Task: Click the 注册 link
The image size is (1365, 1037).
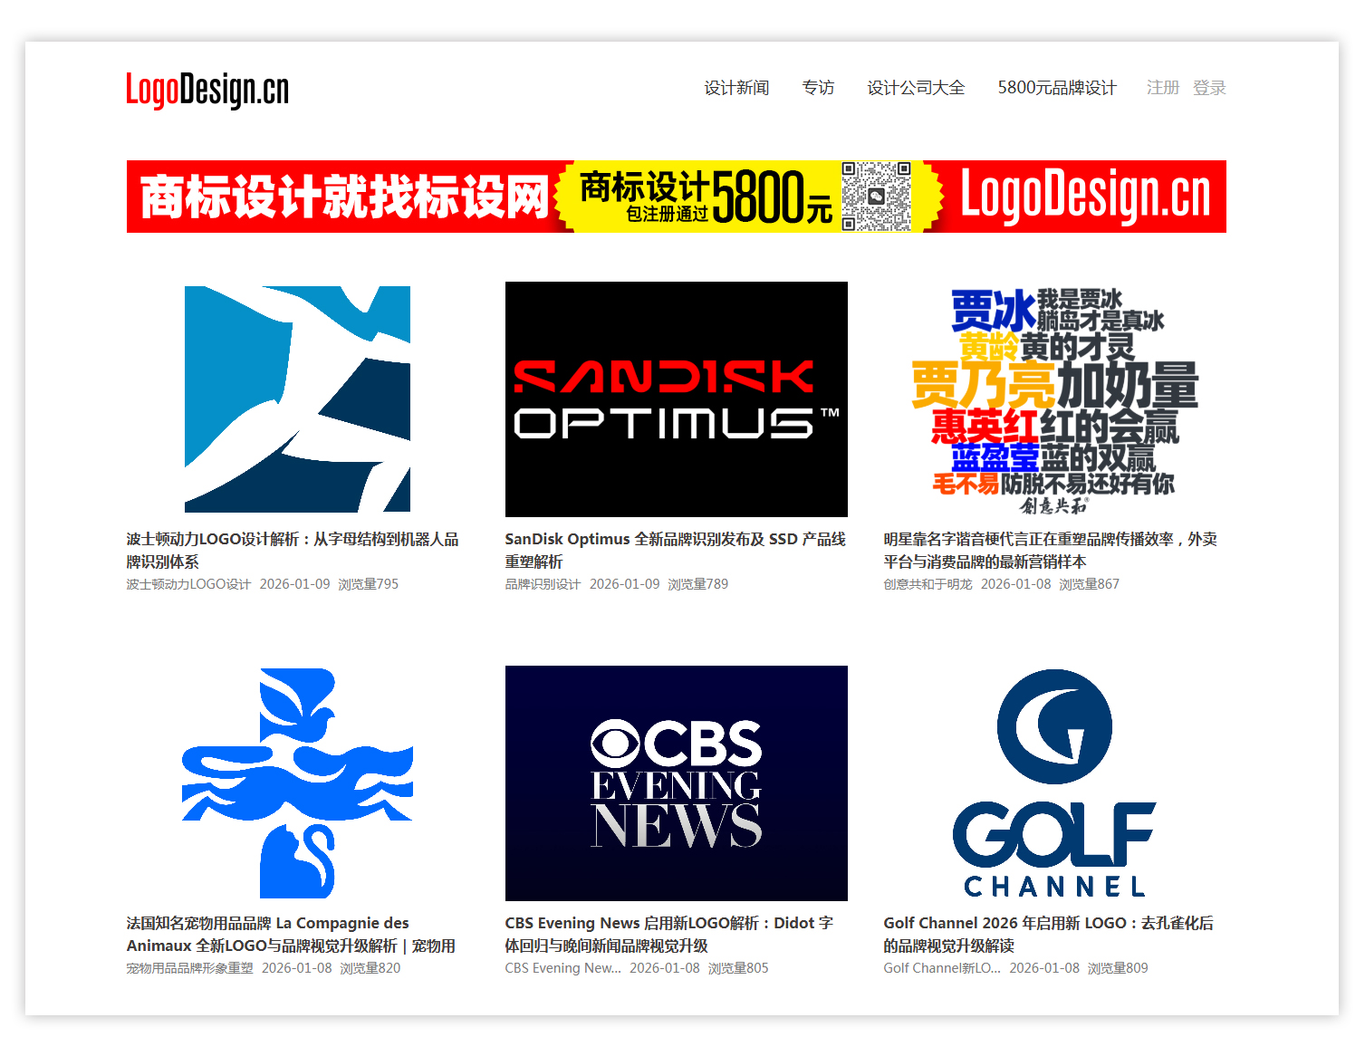Action: click(x=1162, y=88)
